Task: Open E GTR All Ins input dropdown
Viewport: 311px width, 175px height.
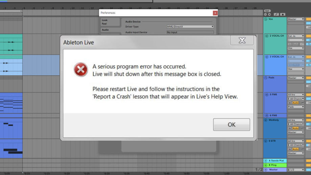Action: (296, 141)
